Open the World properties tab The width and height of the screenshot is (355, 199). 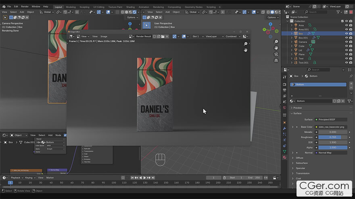tap(284, 108)
